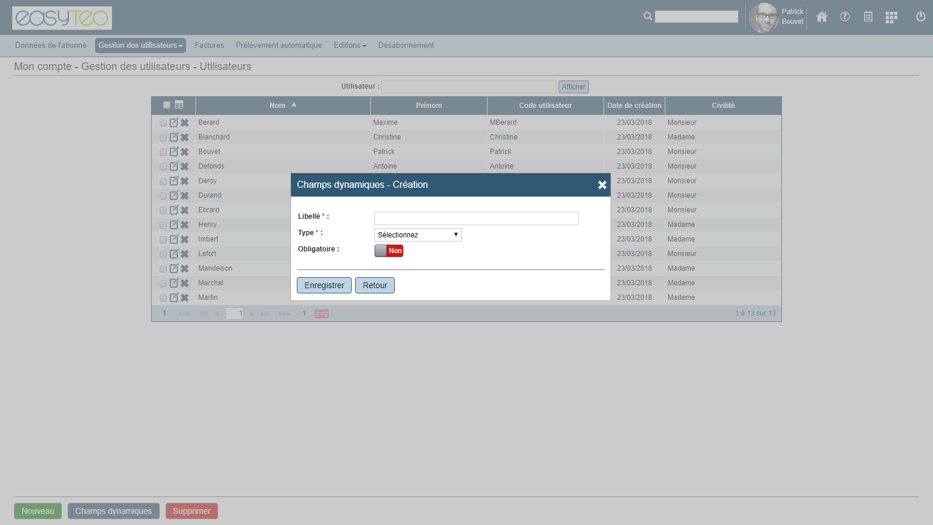Toggle the Obligatoire switch showing Non

pos(389,251)
